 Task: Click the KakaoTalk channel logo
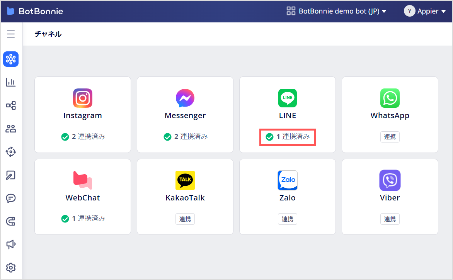[x=185, y=180]
